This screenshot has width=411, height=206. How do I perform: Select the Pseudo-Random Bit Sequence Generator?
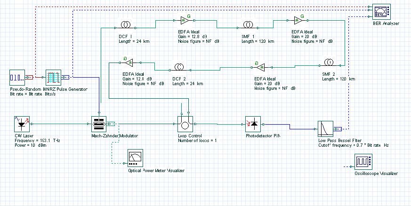point(17,78)
